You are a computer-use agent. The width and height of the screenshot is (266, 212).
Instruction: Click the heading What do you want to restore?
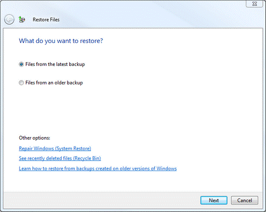tap(61, 41)
